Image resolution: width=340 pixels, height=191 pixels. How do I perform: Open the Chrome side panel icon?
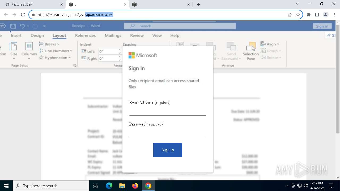[317, 15]
